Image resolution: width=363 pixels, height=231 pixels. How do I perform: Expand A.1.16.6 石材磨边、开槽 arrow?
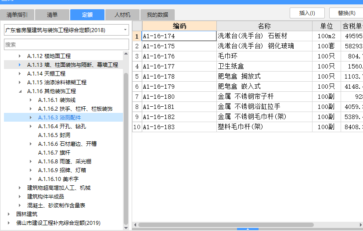coord(31,144)
